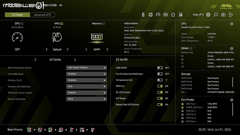Toggle Debug Code LED Control switch

[x=160, y=105]
